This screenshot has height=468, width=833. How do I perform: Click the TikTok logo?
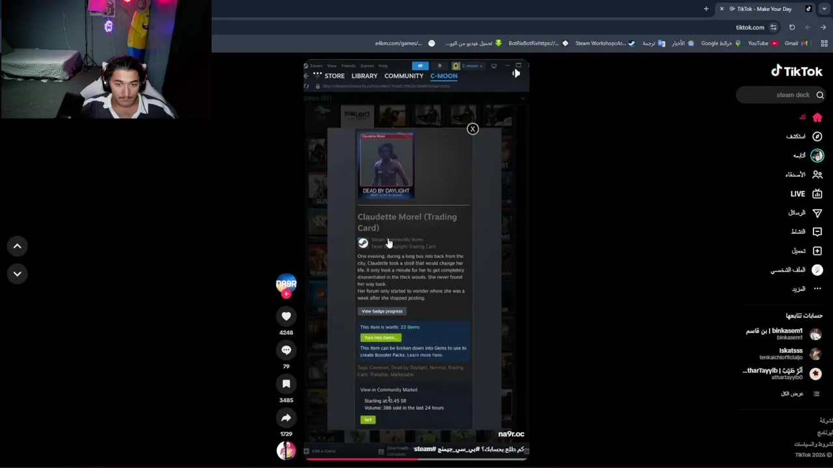[x=797, y=71]
